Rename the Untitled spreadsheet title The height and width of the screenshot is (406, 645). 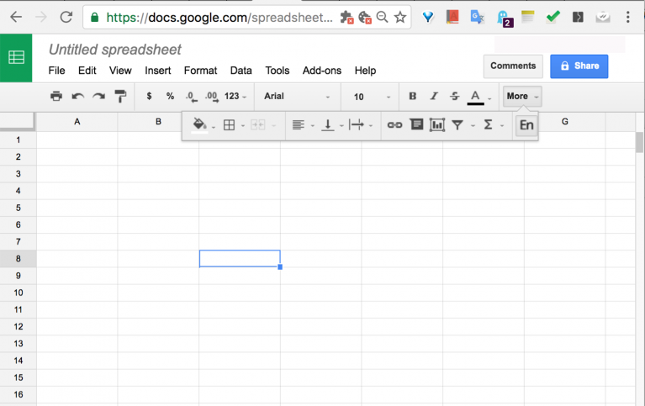pos(114,50)
